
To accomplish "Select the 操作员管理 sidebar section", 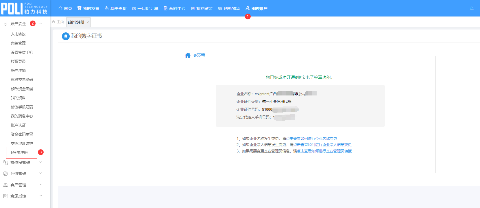I will pyautogui.click(x=20, y=163).
